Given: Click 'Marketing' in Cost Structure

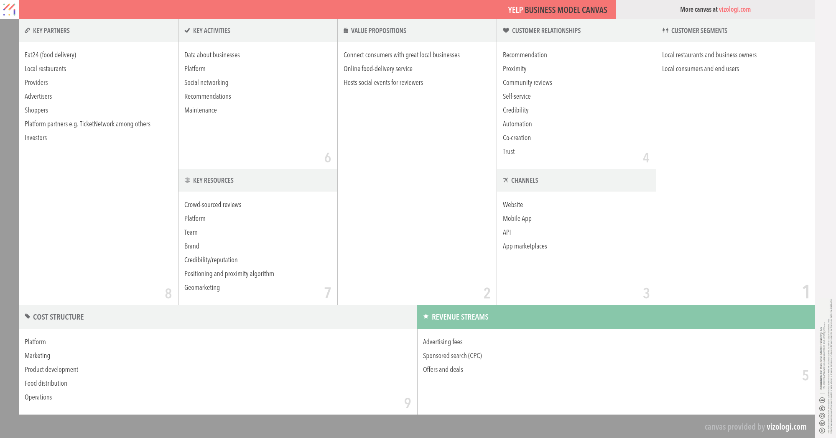Looking at the screenshot, I should 37,356.
